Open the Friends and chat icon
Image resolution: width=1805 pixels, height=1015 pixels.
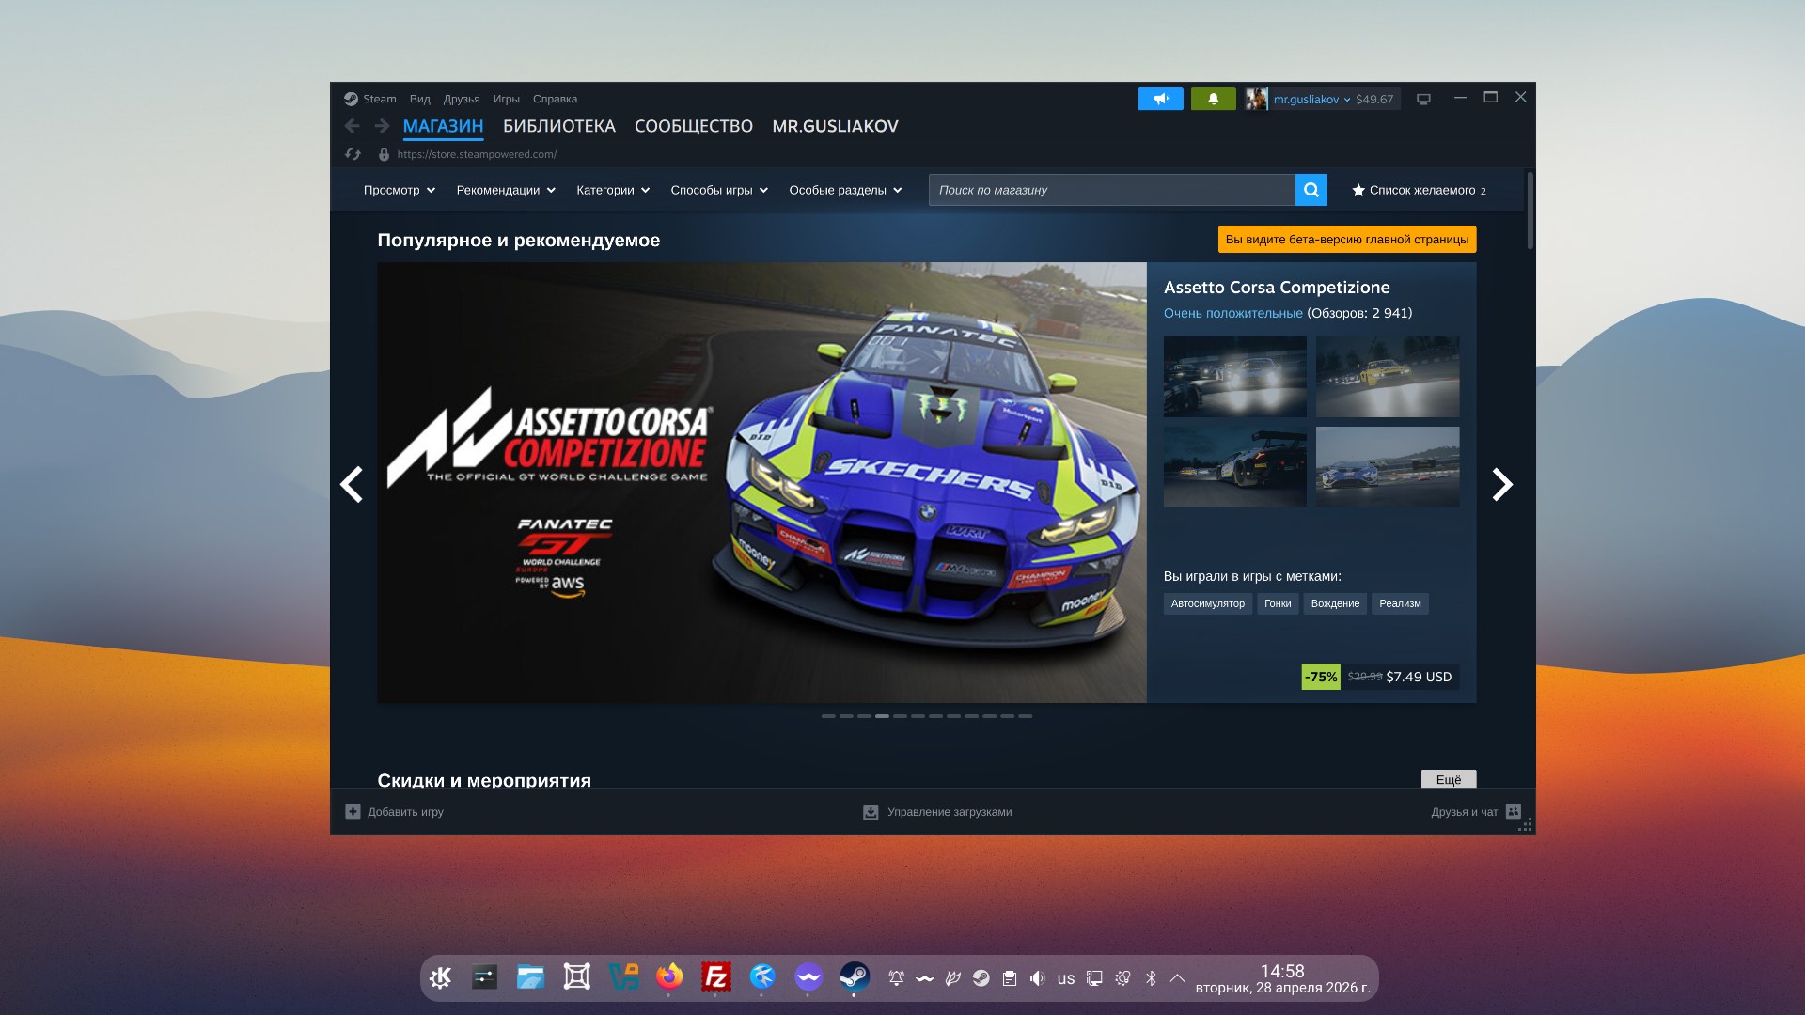tap(1513, 811)
